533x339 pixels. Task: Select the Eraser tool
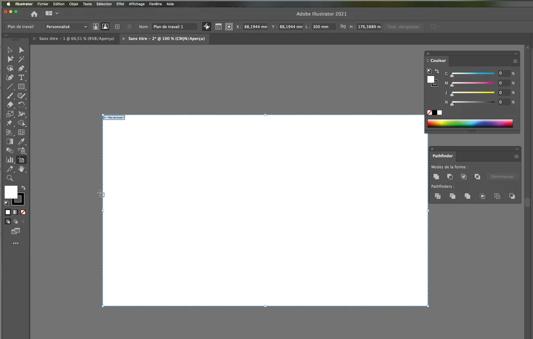[10, 105]
